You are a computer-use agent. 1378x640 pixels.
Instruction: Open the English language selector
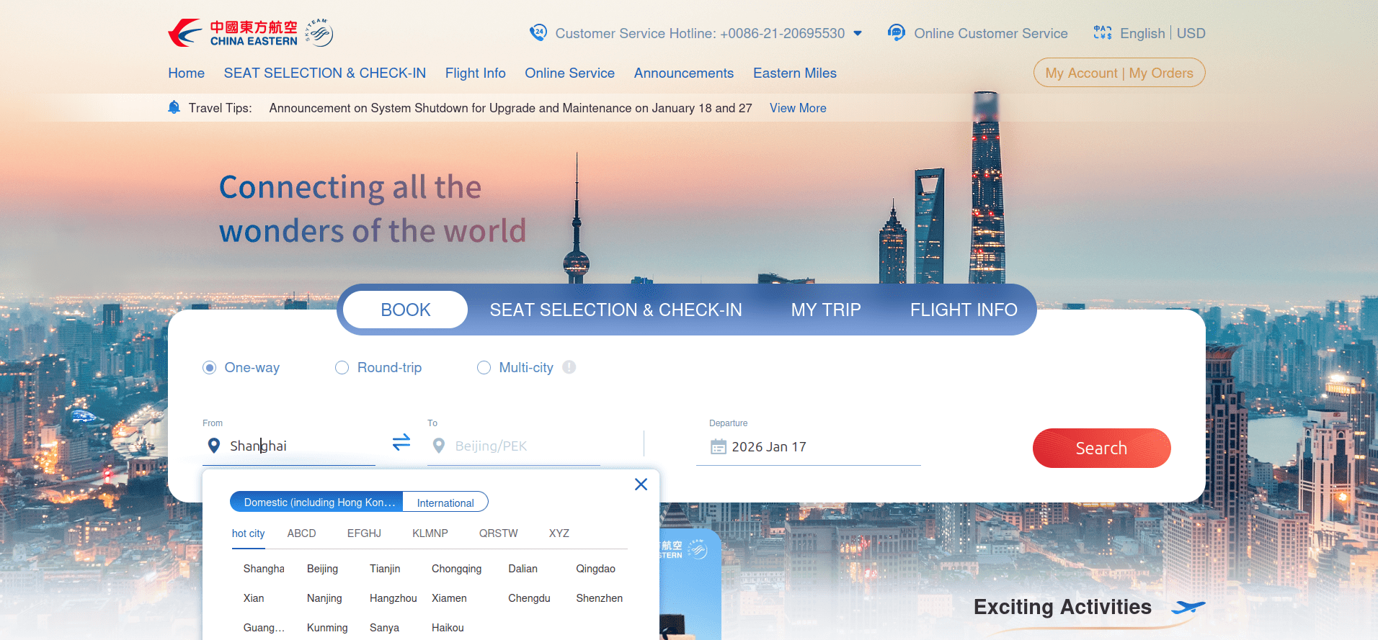point(1142,34)
